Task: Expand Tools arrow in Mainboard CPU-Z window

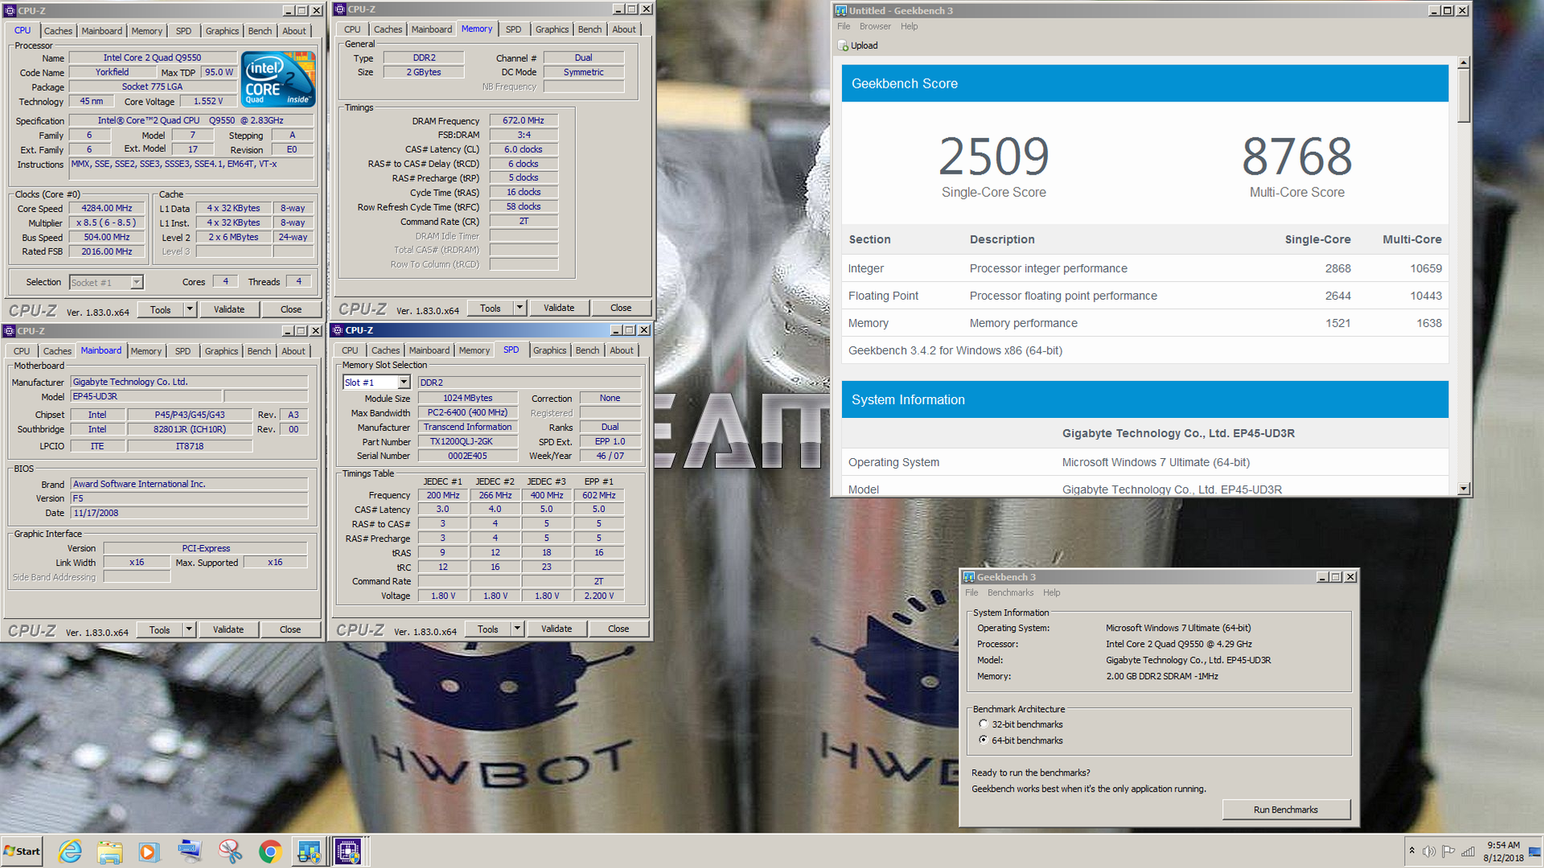Action: click(x=189, y=629)
